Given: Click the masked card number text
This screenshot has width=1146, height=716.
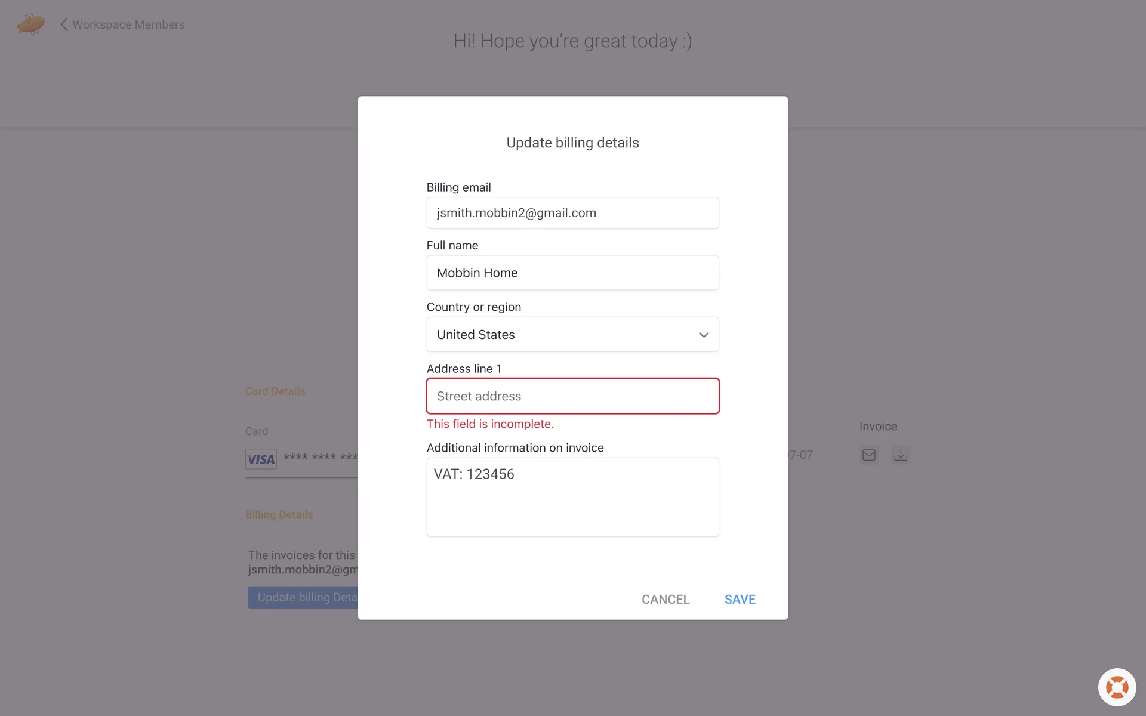Looking at the screenshot, I should click(x=321, y=458).
